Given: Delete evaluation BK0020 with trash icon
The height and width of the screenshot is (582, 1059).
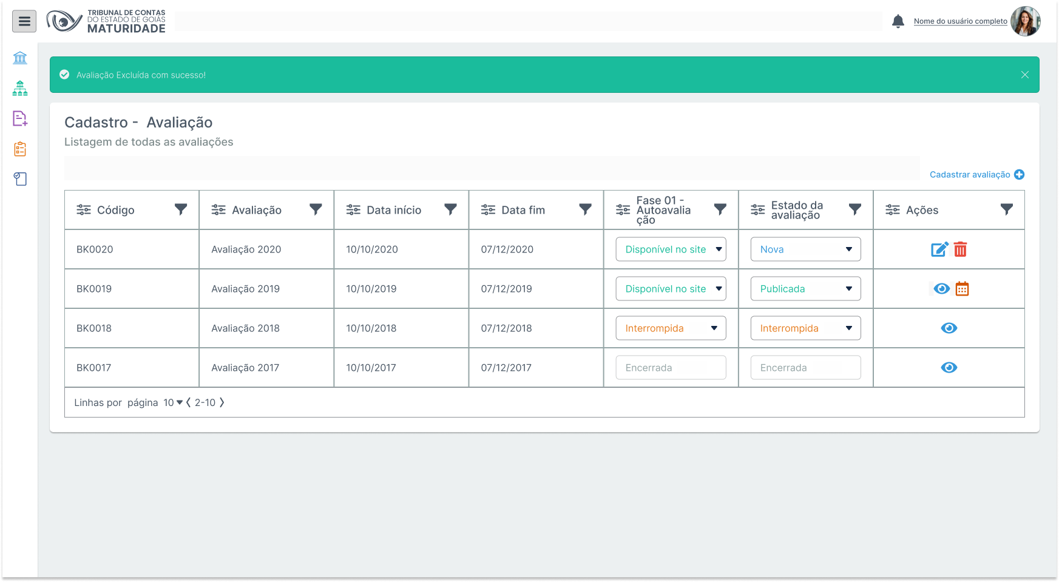Looking at the screenshot, I should [960, 249].
